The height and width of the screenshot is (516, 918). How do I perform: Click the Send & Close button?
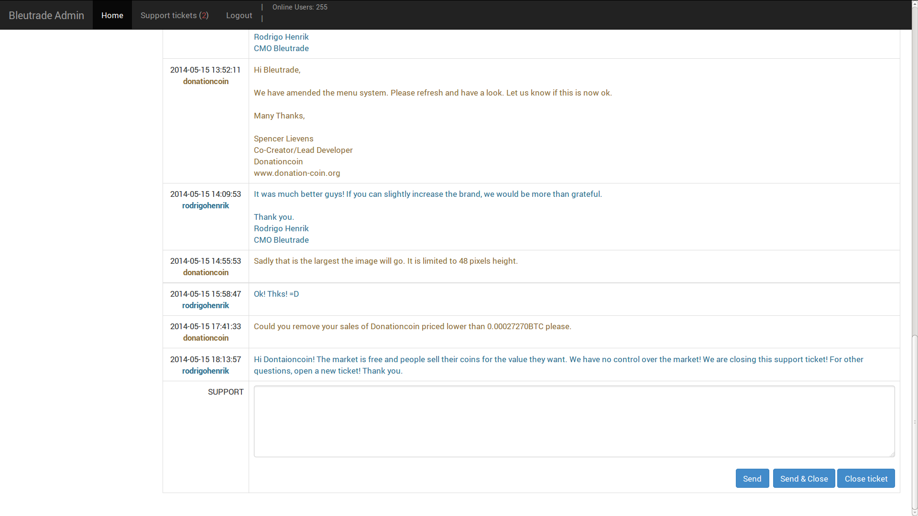pos(804,478)
